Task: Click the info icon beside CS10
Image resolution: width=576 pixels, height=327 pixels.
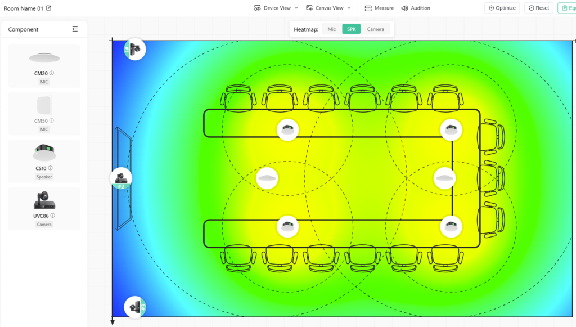Action: coord(50,168)
